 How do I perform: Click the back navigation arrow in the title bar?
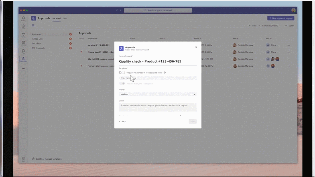click(117, 10)
